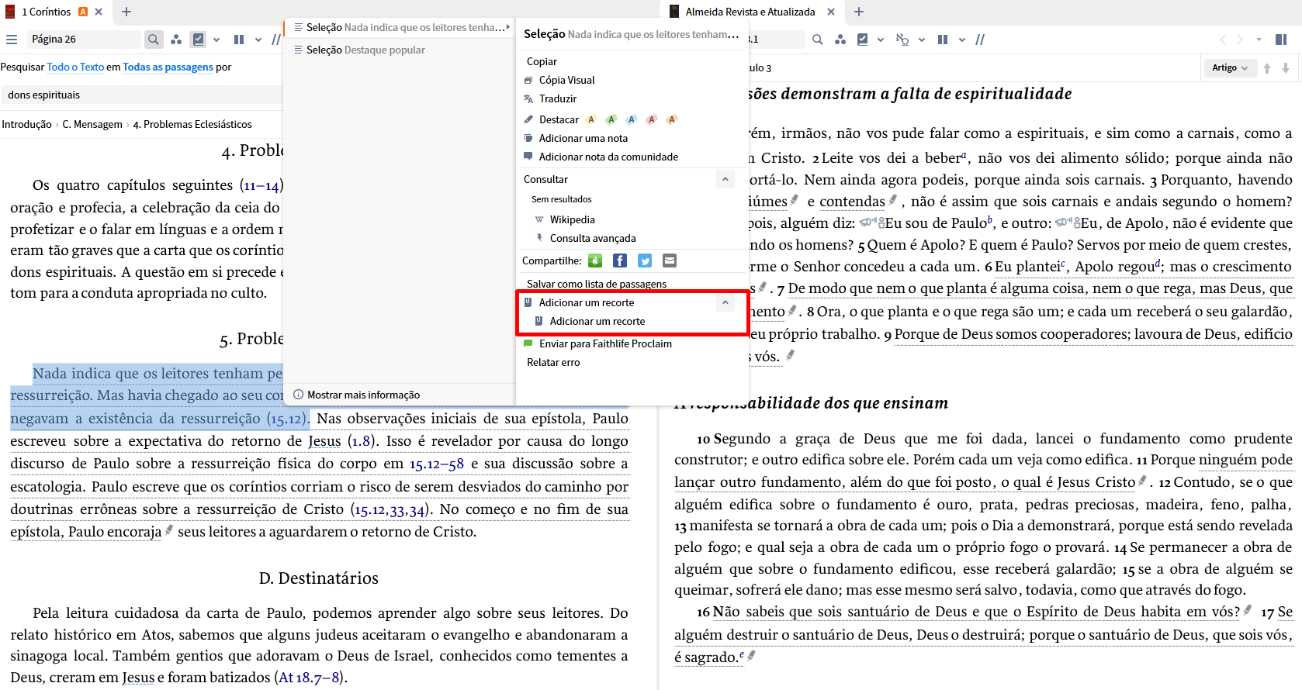
Task: Click Todo o Texto search scope link
Action: (75, 67)
